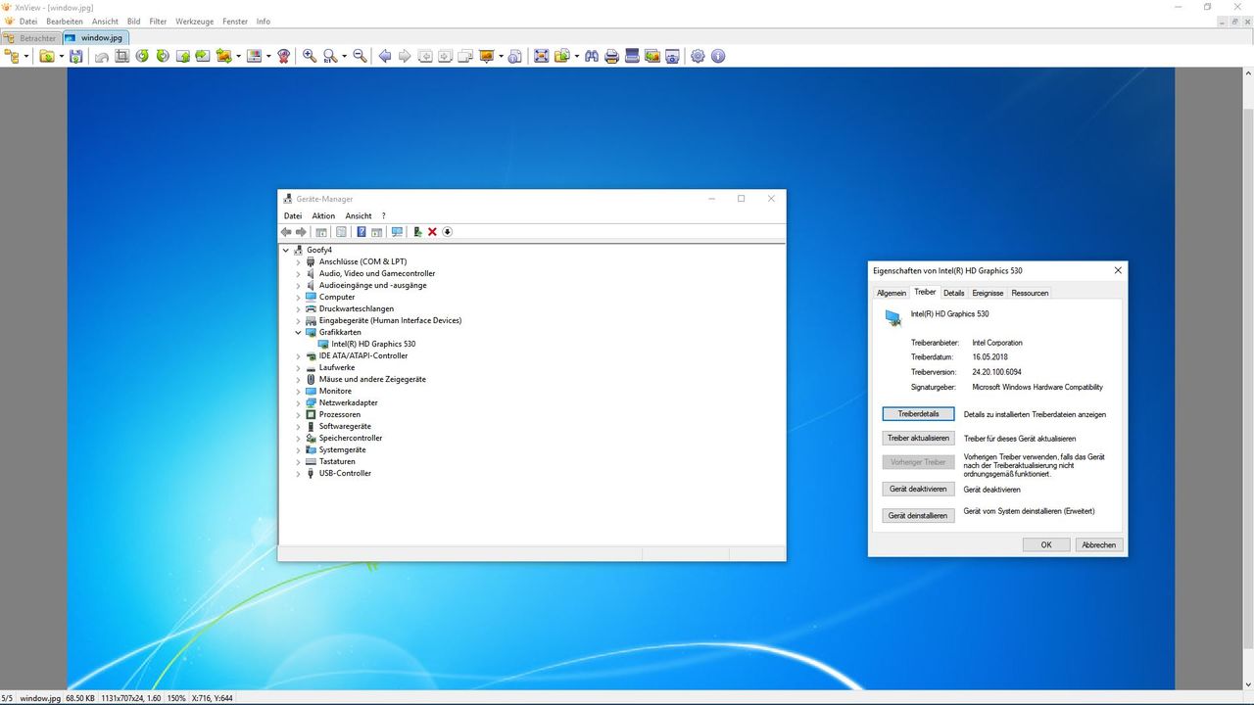Click the Convert image format icon

pos(223,56)
